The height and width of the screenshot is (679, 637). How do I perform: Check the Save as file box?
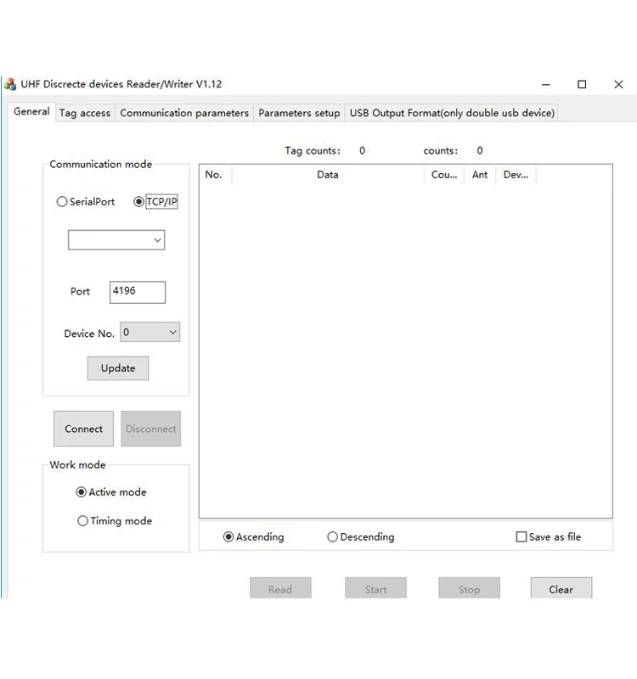(x=521, y=537)
